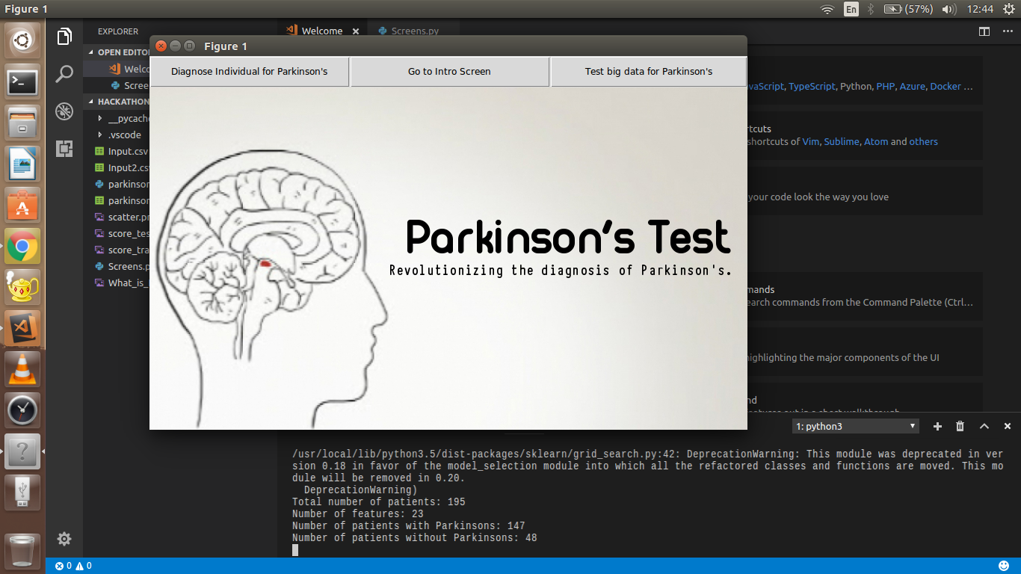
Task: Open the Search view icon
Action: point(64,73)
